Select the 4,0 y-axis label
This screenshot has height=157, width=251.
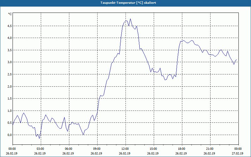(x=9, y=38)
